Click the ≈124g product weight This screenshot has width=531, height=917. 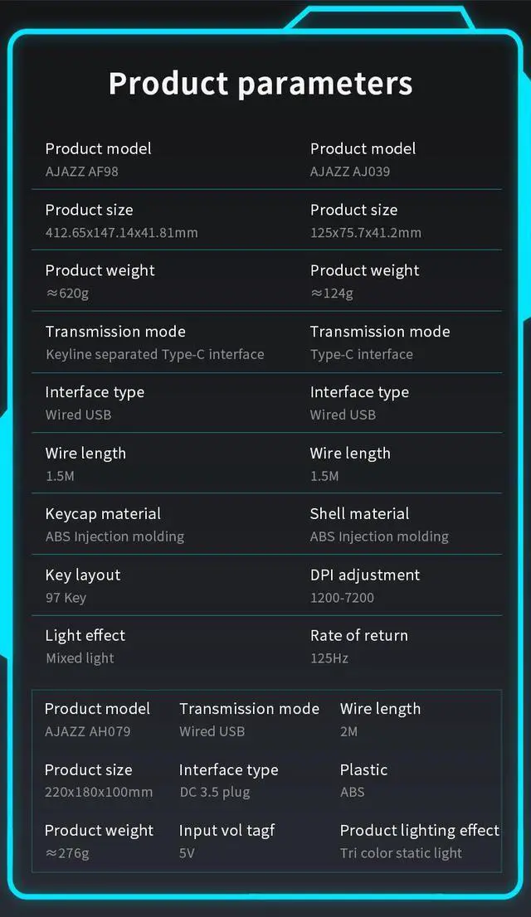[x=331, y=294]
